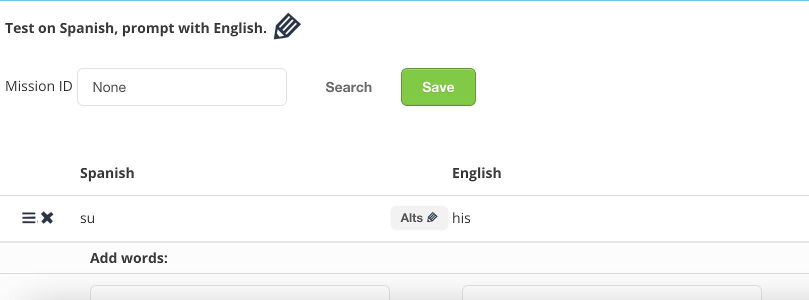Click the "Mission ID" label

[x=39, y=86]
